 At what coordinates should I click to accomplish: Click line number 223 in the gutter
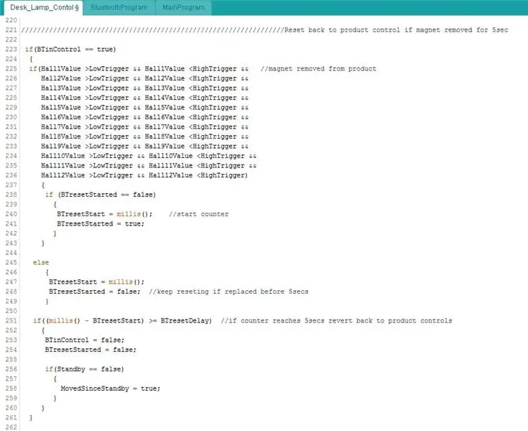pyautogui.click(x=11, y=49)
